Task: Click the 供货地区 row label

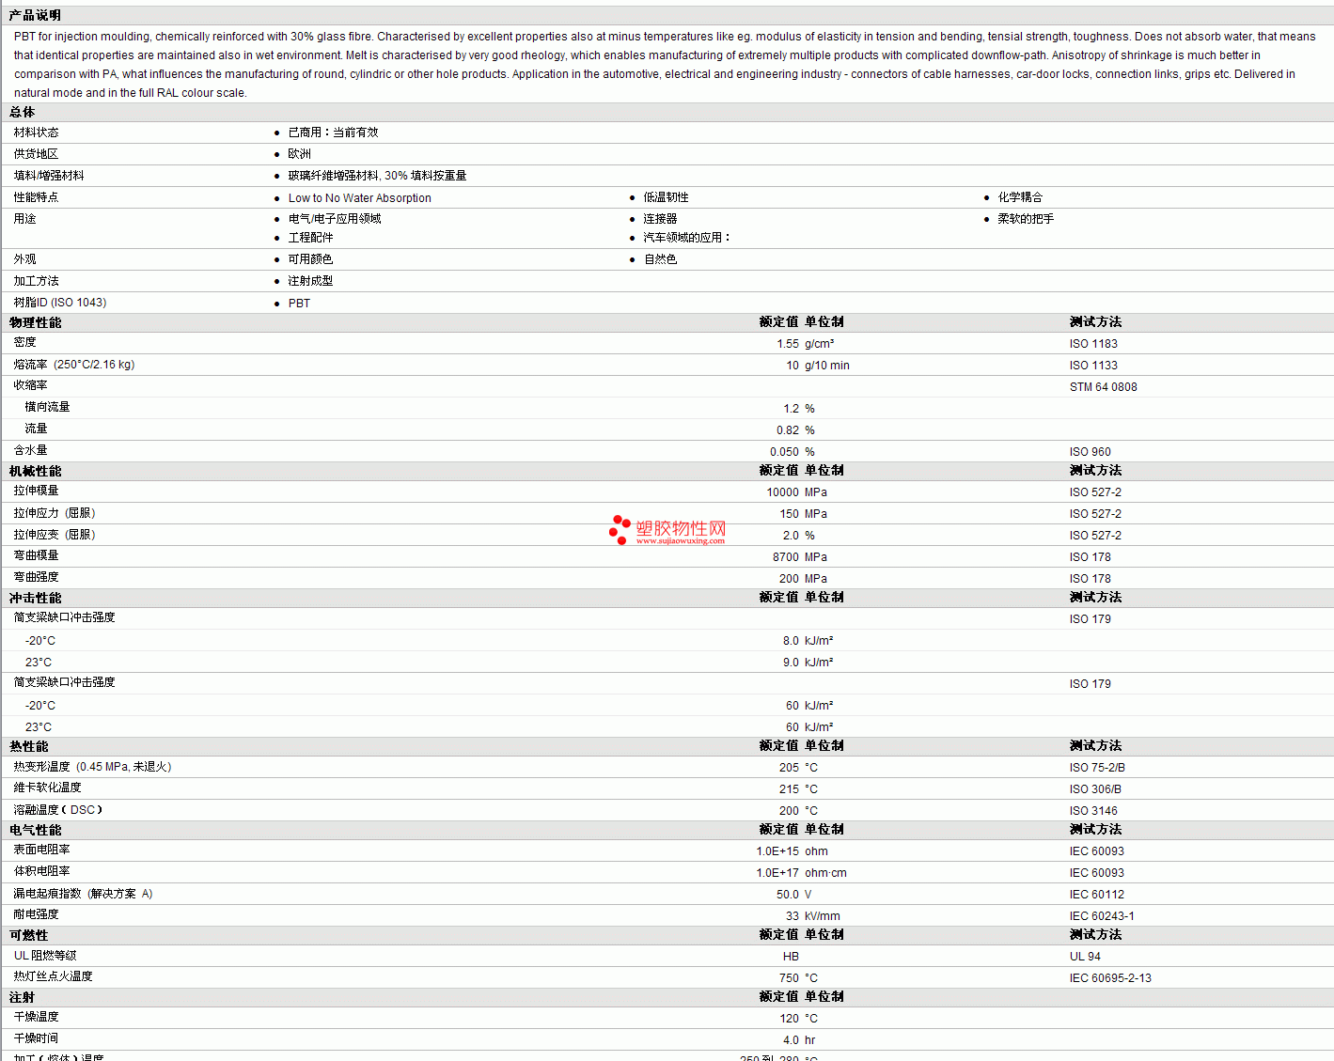Action: [x=36, y=154]
